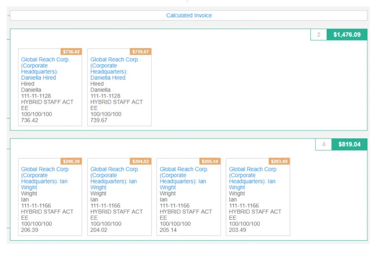
Task: Click the $205.14 badge on third Ian Wright card
Action: point(211,161)
